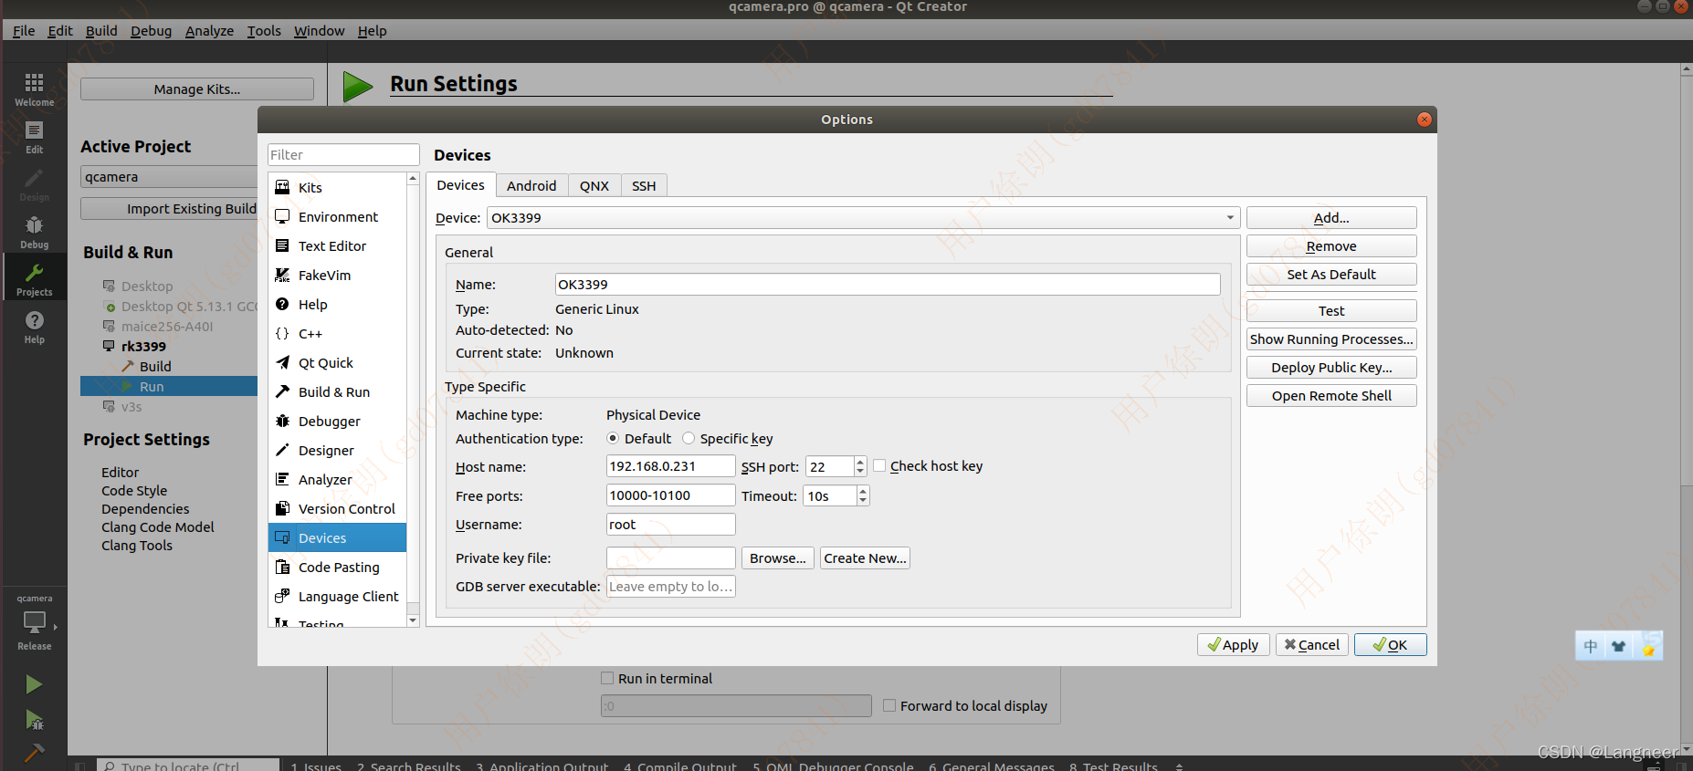Toggle Run in terminal checkbox
Viewport: 1693px width, 771px height.
(607, 678)
